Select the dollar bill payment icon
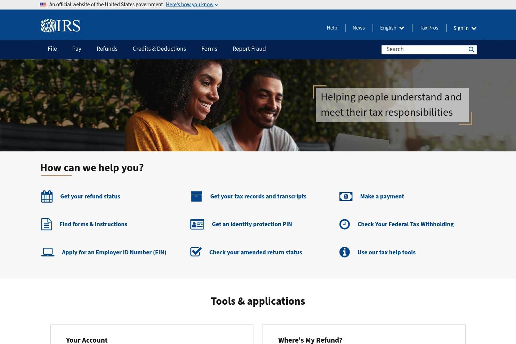 (x=346, y=196)
